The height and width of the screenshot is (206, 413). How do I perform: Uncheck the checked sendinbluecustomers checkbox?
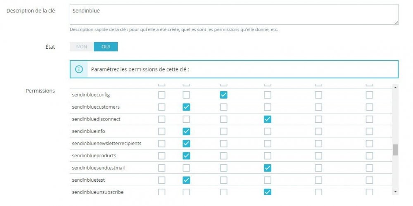click(x=186, y=107)
